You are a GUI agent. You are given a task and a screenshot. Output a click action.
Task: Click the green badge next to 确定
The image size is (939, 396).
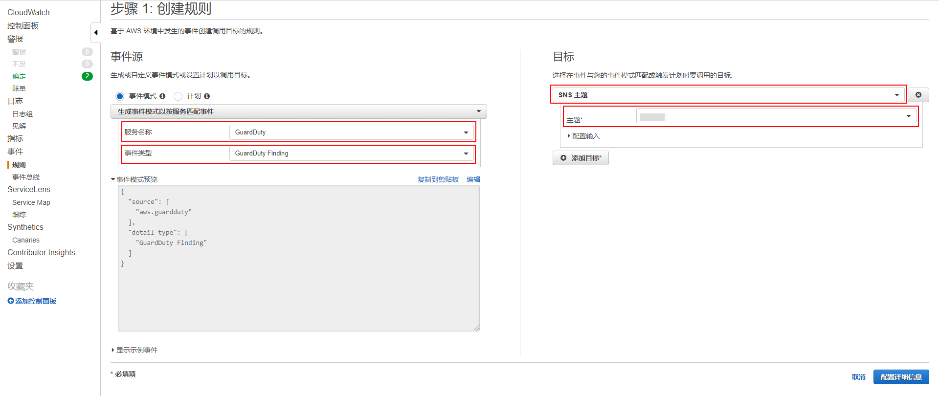coord(87,76)
